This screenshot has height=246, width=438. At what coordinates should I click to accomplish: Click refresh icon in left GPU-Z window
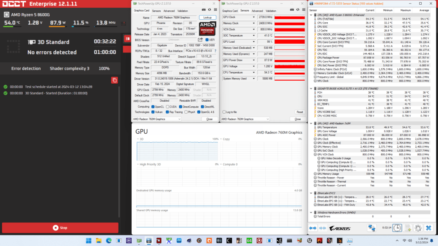pos(210,10)
